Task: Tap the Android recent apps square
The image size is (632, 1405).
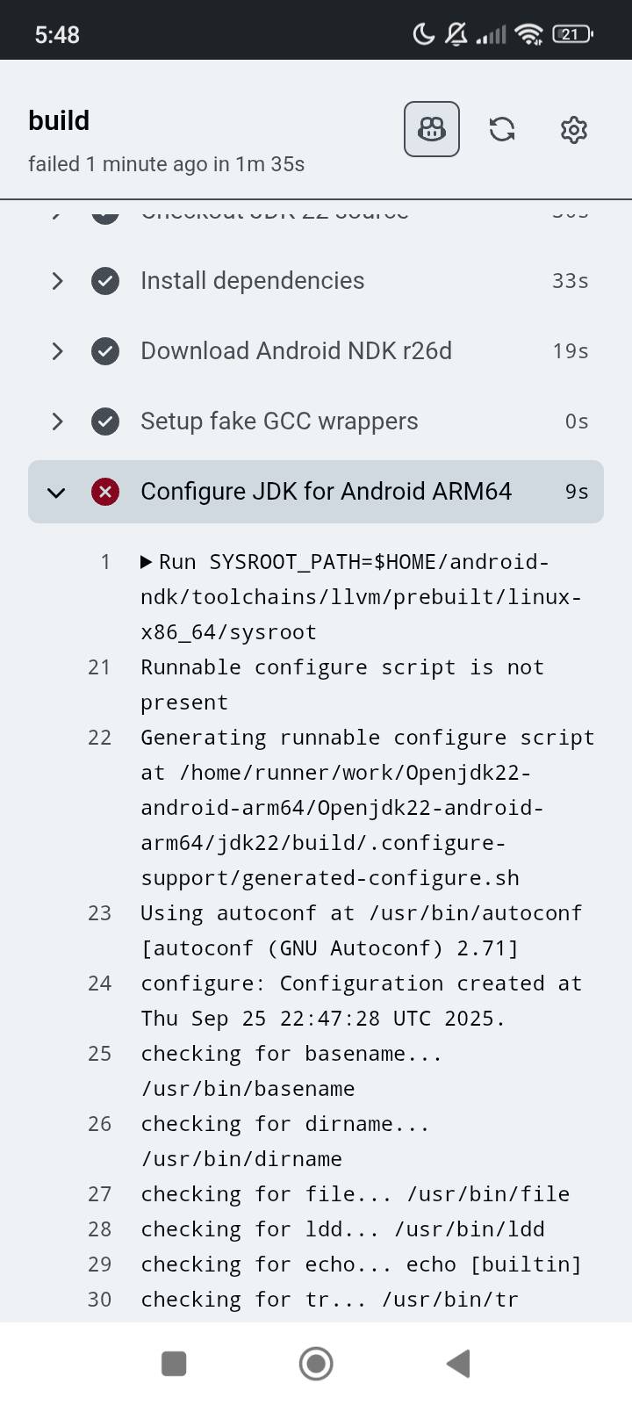Action: point(174,1364)
